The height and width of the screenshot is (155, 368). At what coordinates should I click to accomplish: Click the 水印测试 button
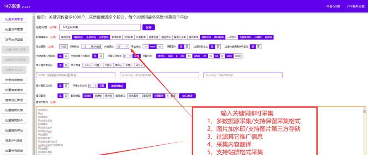(117, 86)
